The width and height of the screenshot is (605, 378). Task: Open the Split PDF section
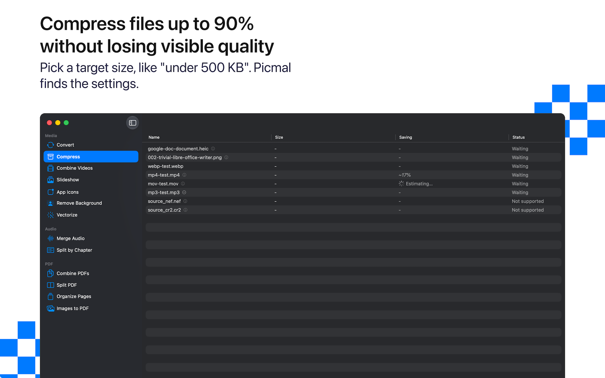[x=91, y=285]
